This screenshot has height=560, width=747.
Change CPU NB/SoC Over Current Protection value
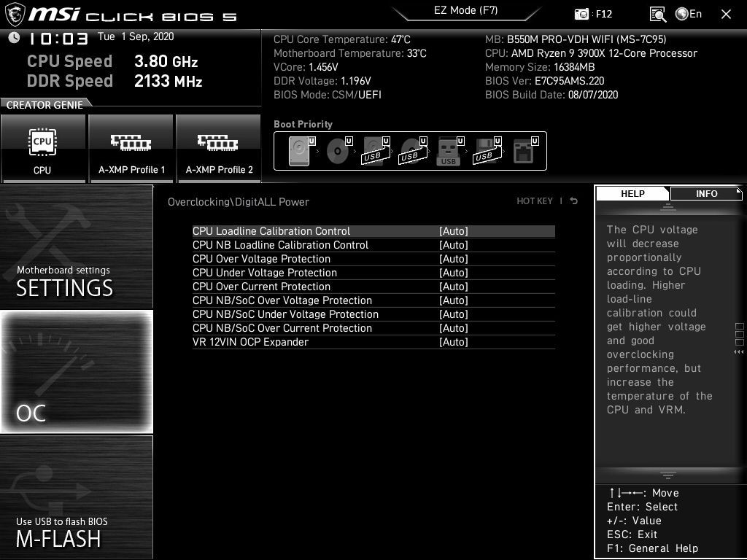click(x=454, y=327)
